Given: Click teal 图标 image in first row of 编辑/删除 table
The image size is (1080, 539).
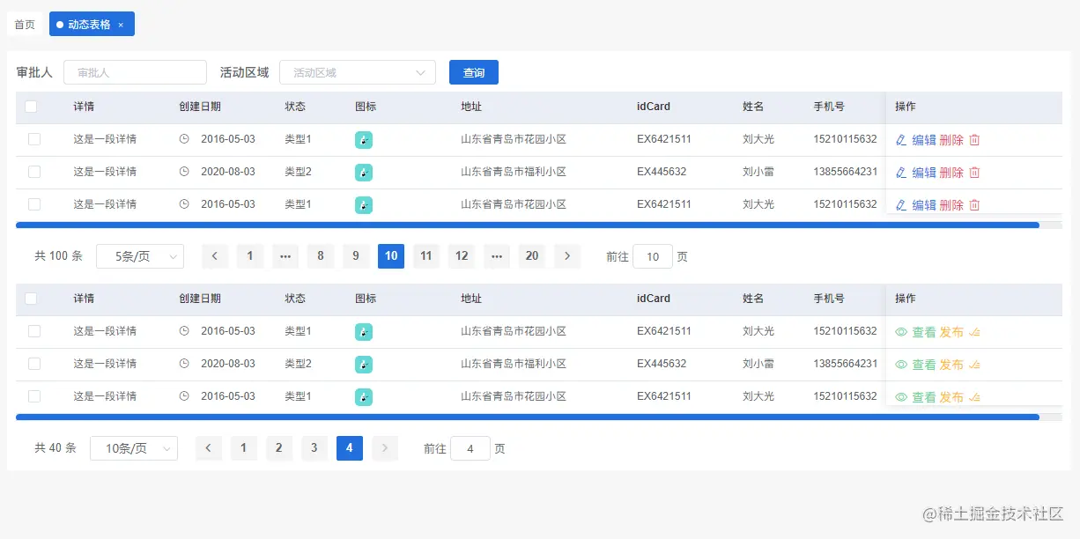Looking at the screenshot, I should pos(364,140).
